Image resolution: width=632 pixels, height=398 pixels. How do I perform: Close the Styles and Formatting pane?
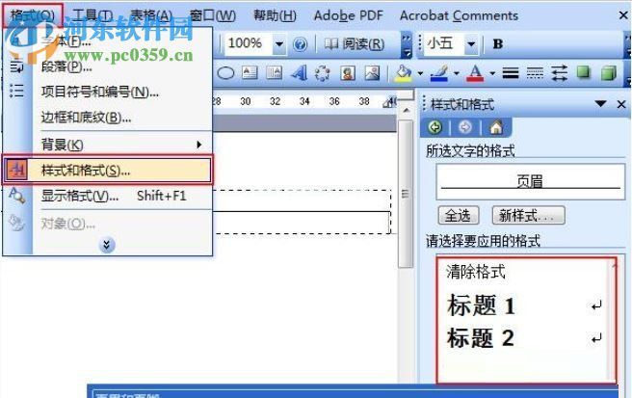point(621,104)
